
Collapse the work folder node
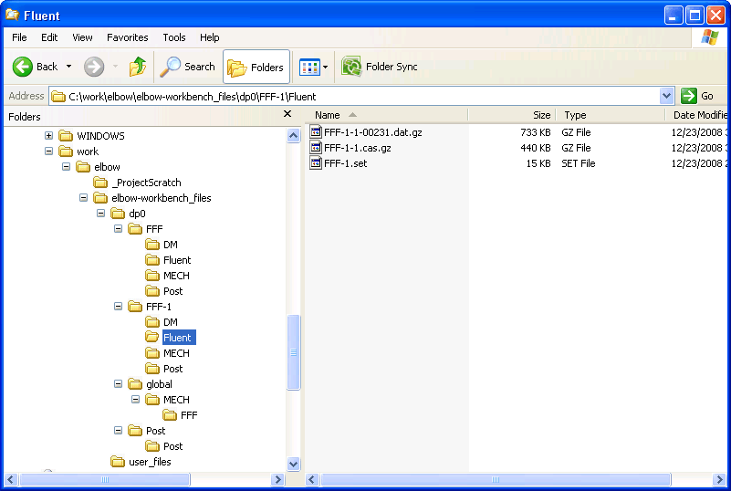(48, 151)
